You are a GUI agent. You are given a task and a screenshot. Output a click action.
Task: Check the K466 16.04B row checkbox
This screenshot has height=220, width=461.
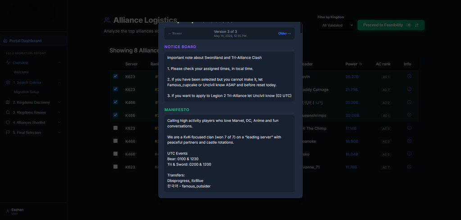pos(116,154)
